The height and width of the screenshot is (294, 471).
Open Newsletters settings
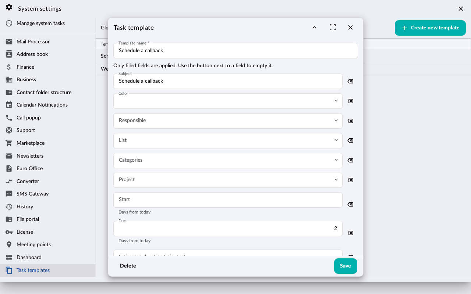coord(48,156)
